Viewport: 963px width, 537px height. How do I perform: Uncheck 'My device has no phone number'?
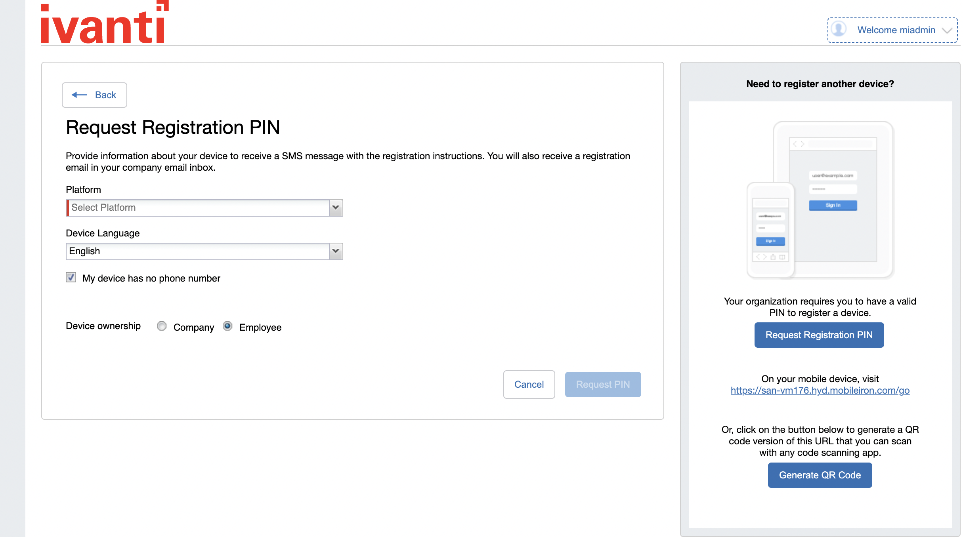tap(71, 278)
